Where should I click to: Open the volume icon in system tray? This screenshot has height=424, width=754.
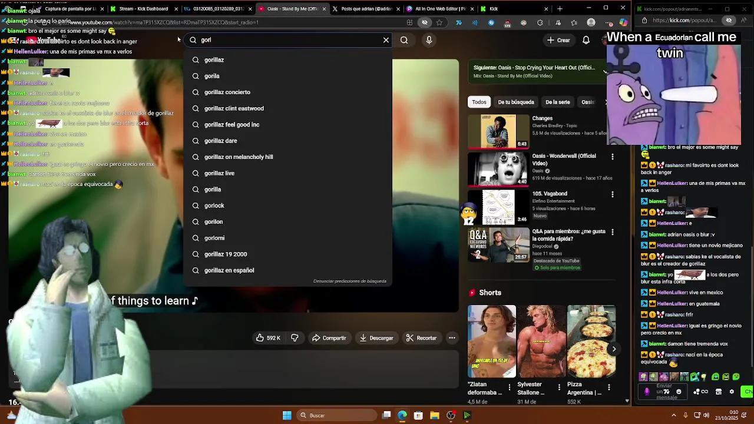[706, 415]
